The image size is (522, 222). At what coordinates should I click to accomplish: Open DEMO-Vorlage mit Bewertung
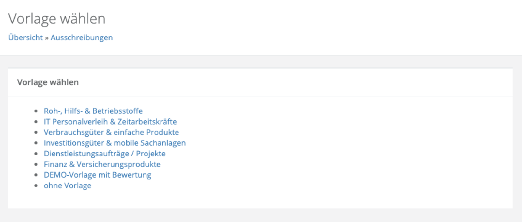[x=97, y=175]
